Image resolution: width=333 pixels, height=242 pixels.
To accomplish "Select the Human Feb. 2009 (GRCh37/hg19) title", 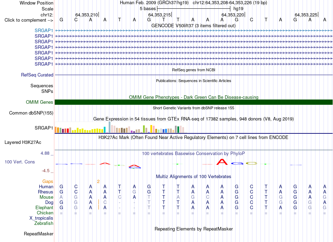I will [x=154, y=3].
